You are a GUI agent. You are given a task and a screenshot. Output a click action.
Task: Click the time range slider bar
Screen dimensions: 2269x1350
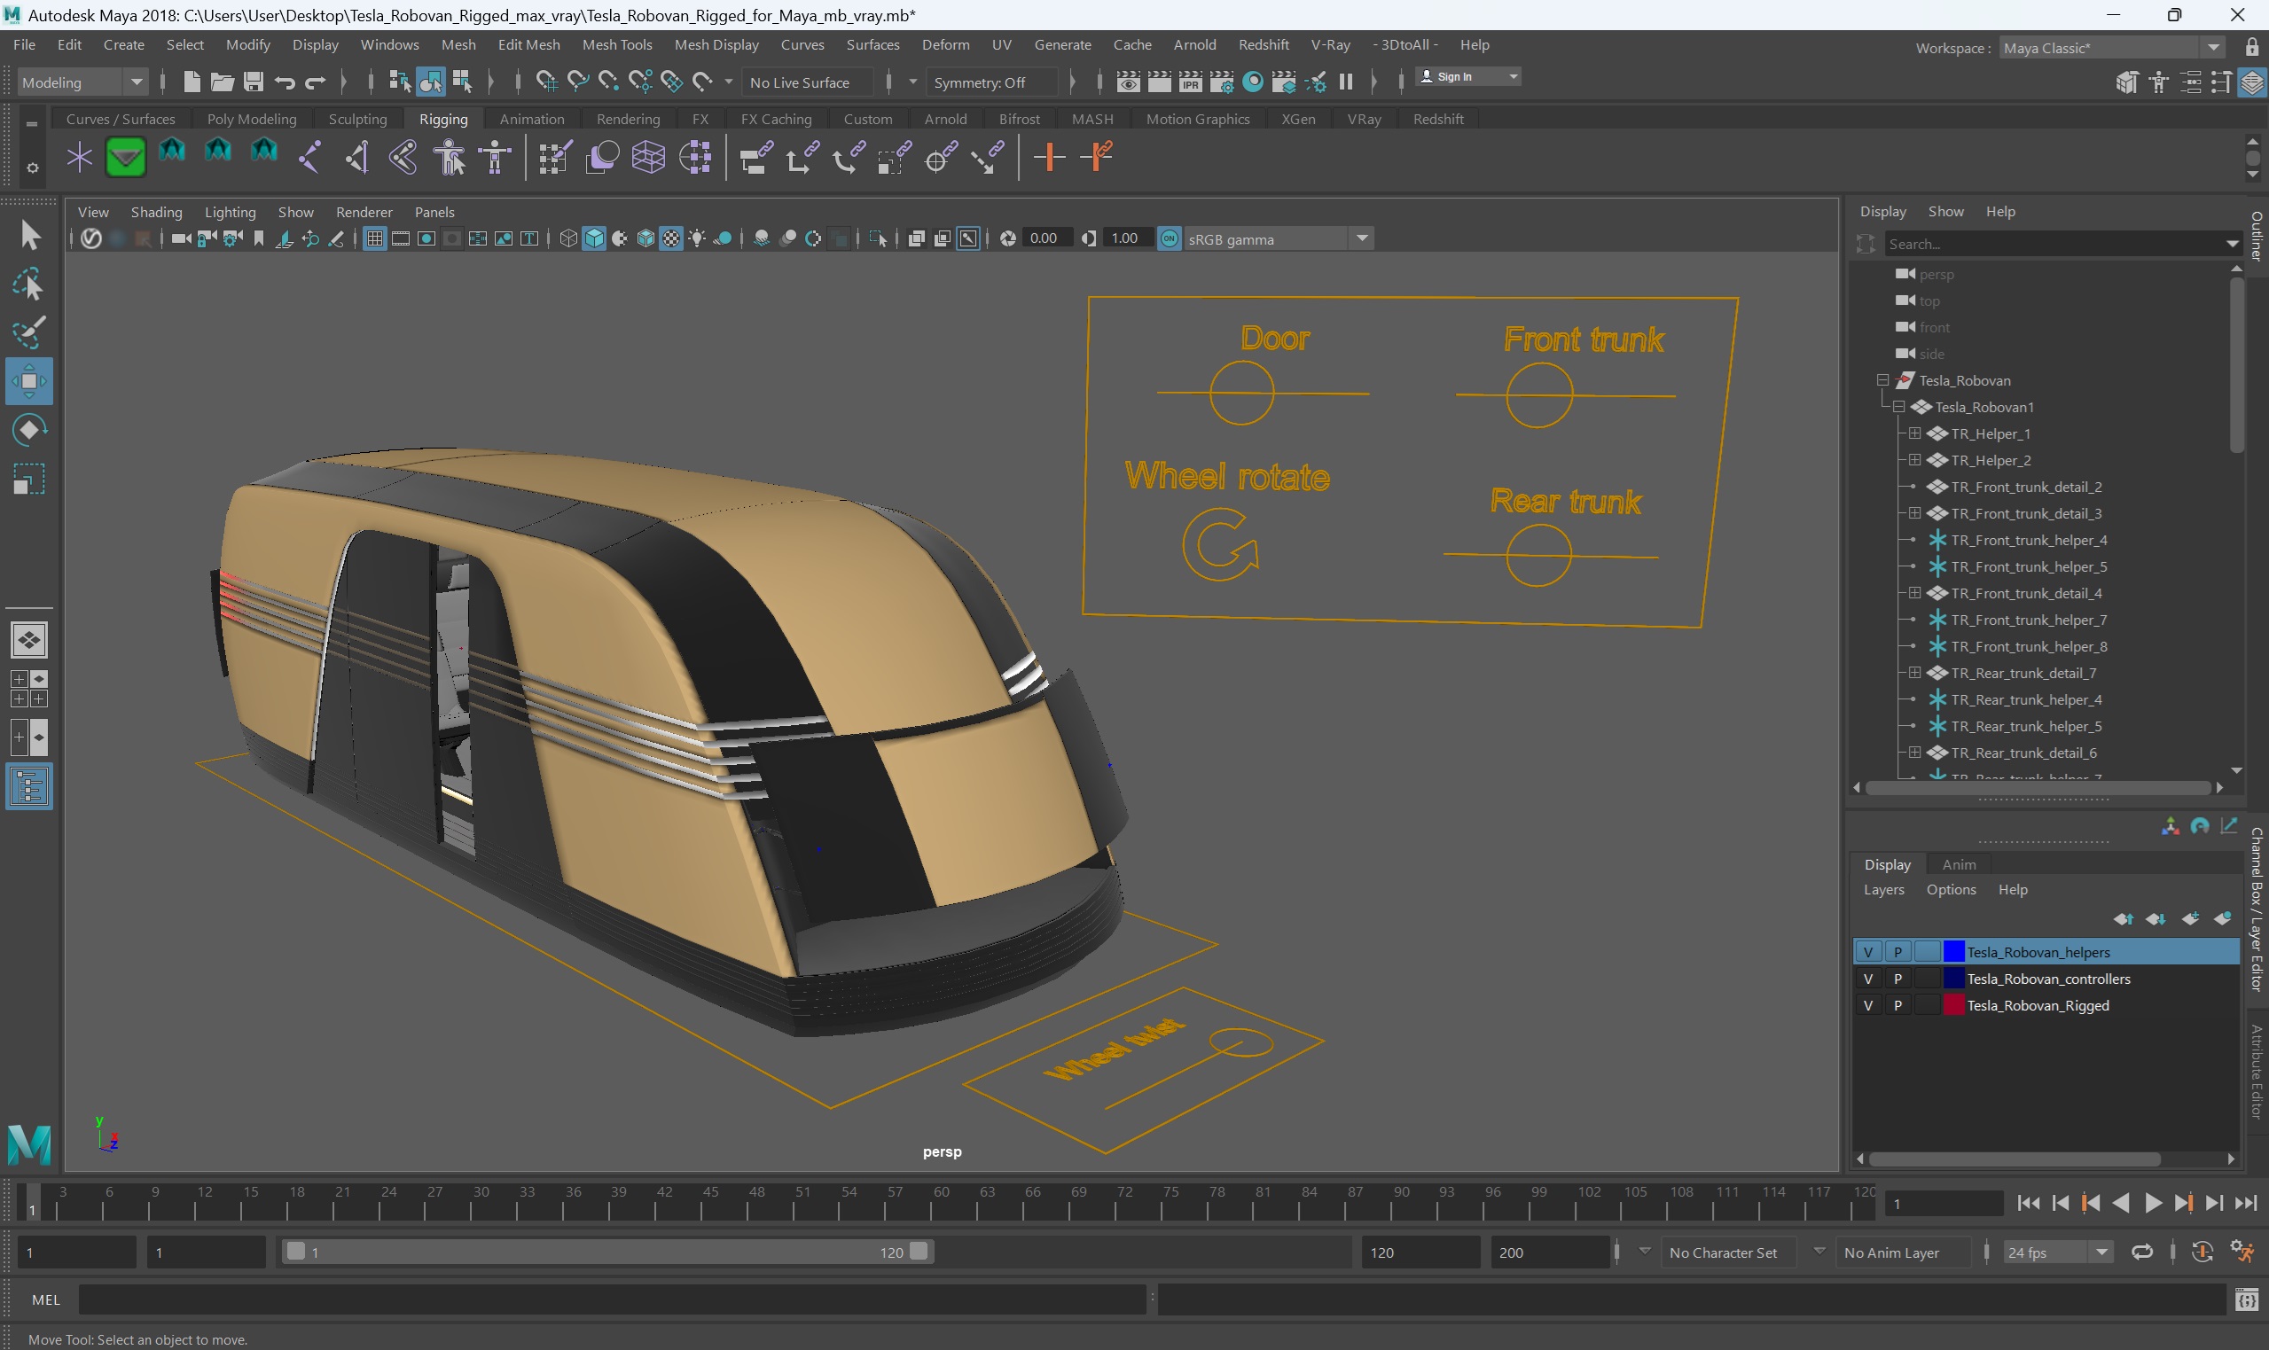click(x=606, y=1252)
